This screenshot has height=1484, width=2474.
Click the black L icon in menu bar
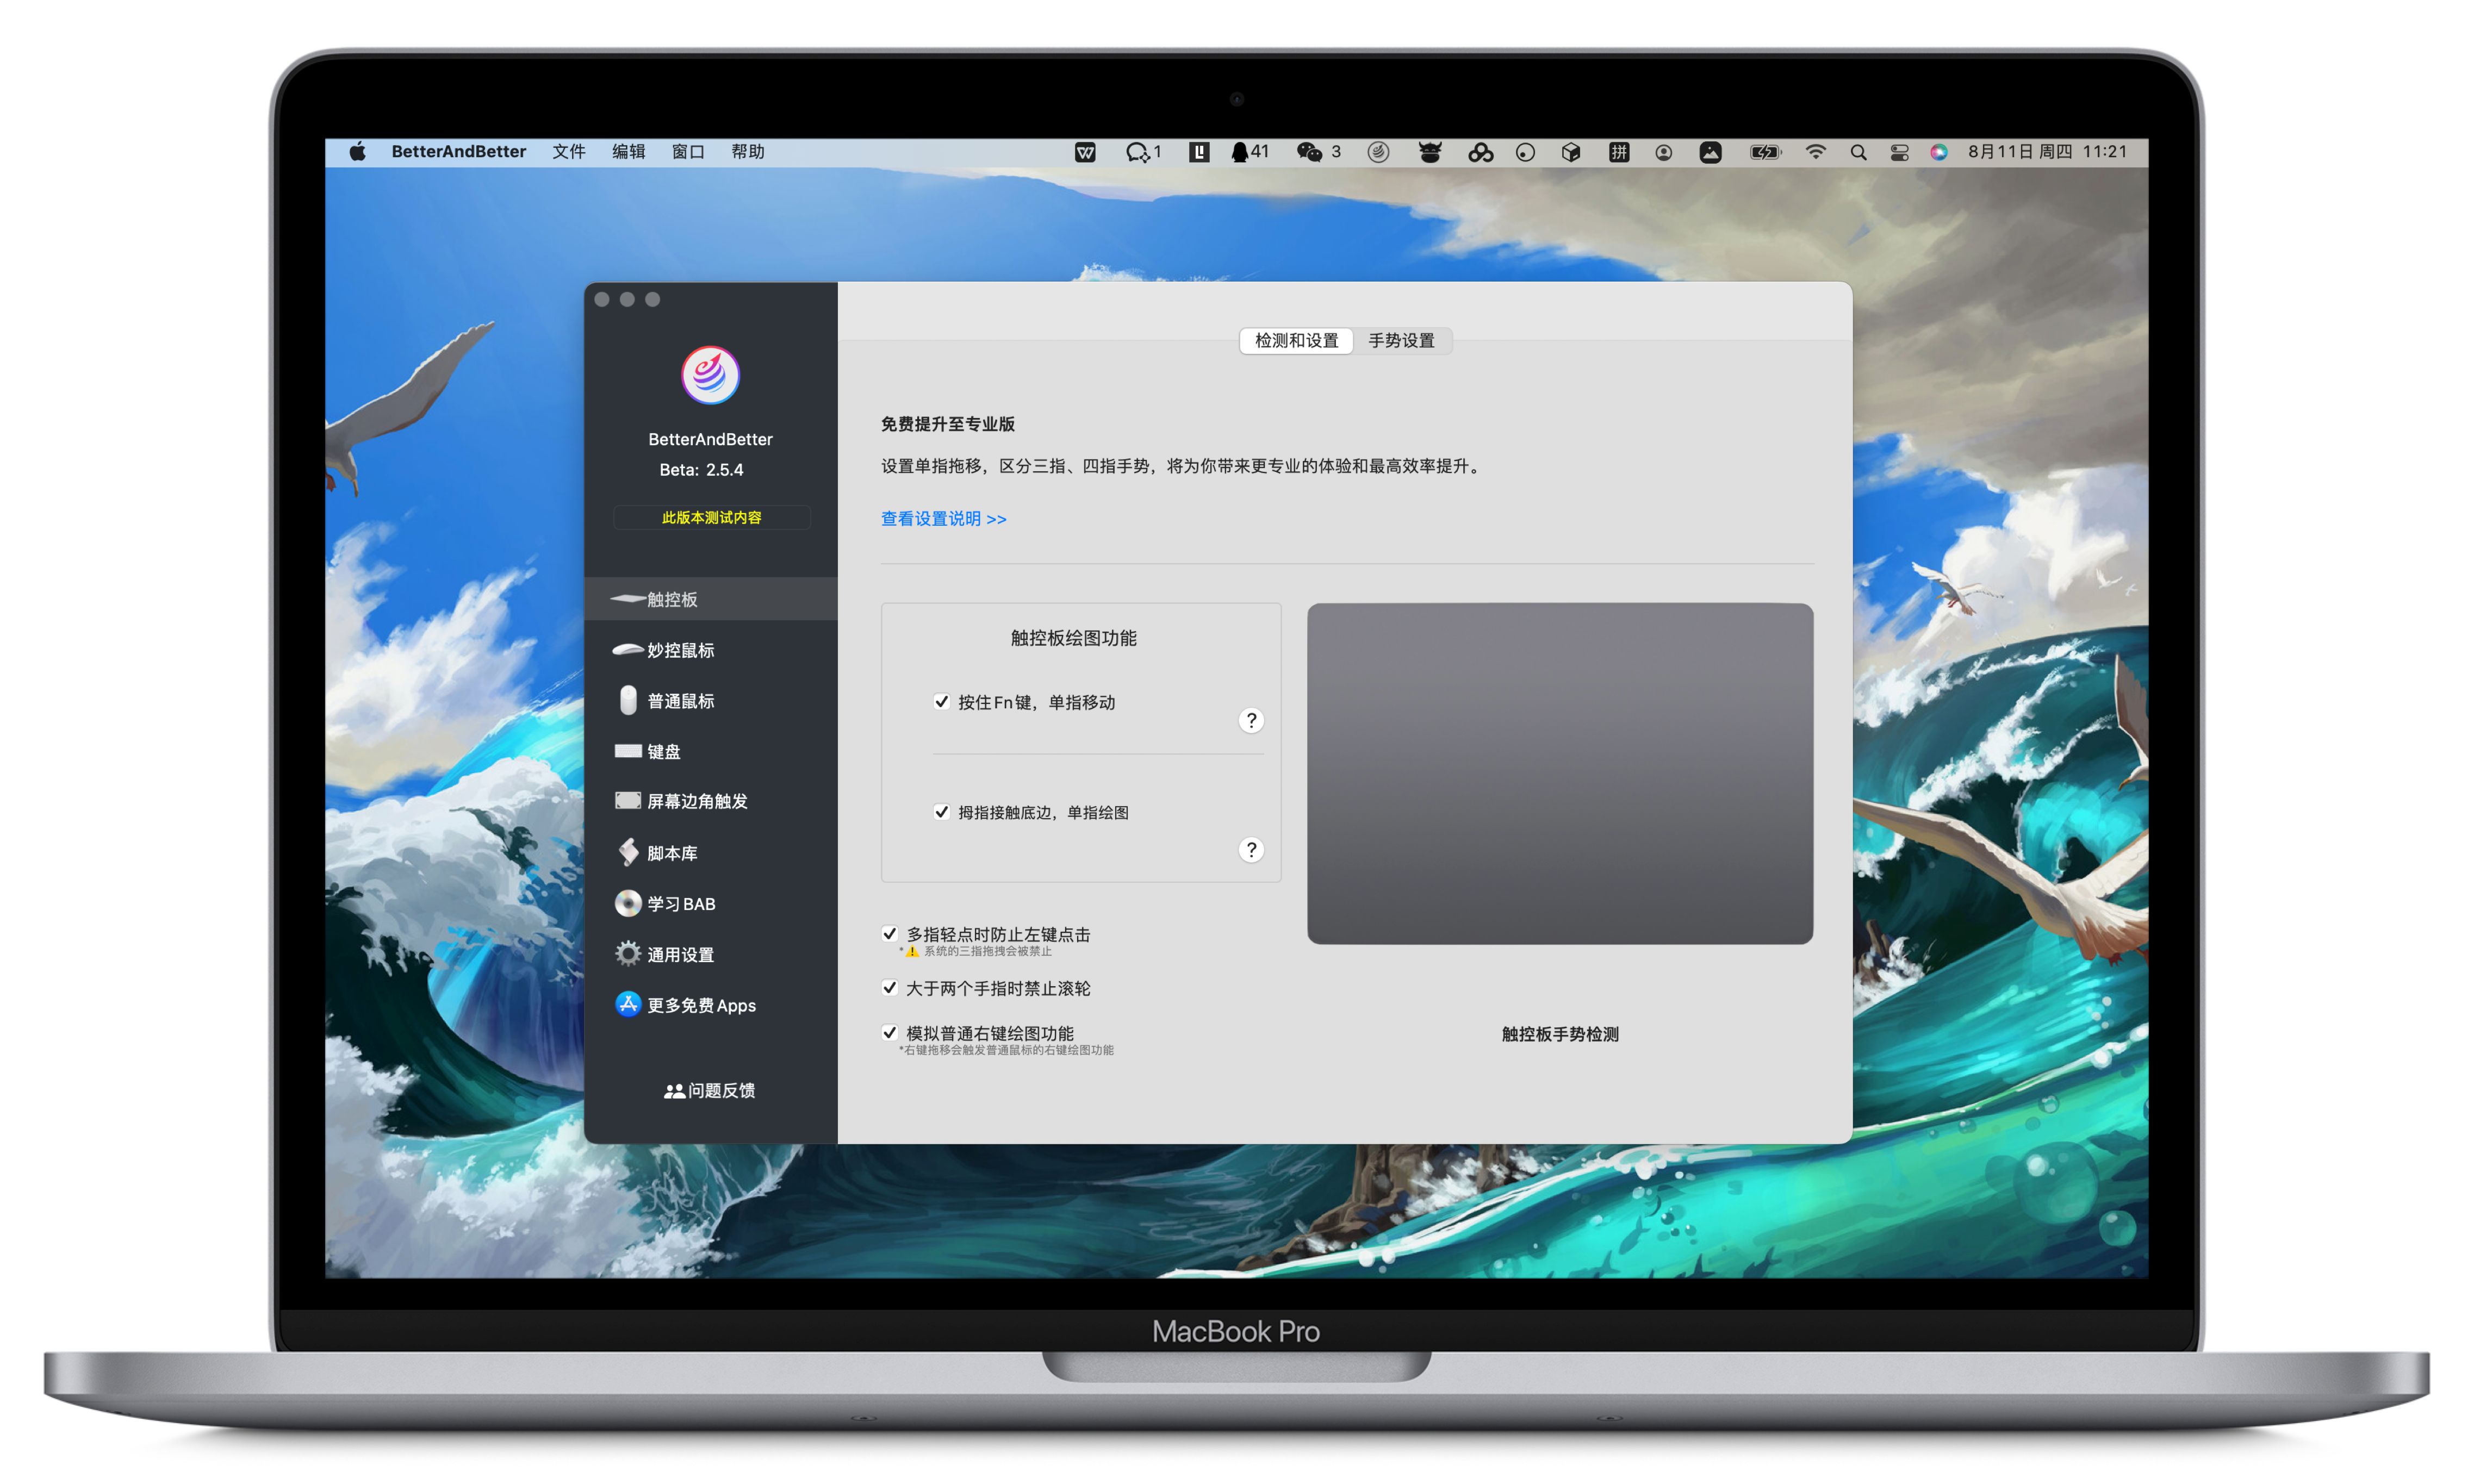pyautogui.click(x=1199, y=152)
